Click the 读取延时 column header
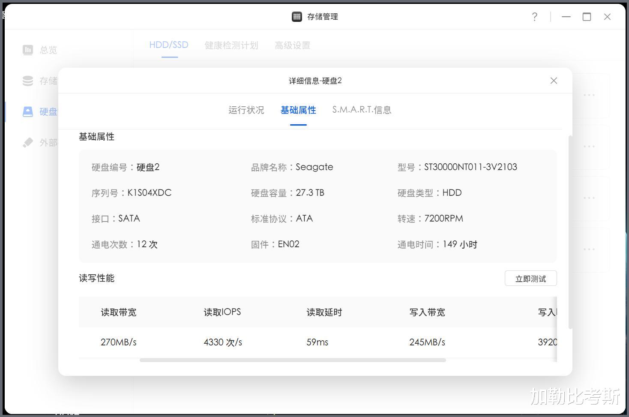 [x=324, y=312]
